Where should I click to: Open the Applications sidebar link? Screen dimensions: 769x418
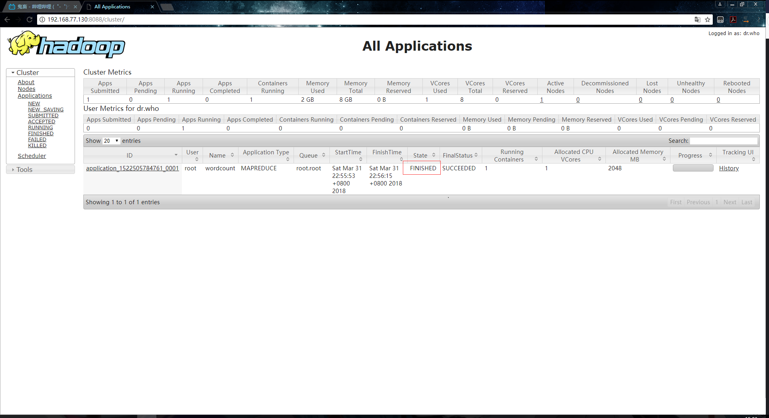[x=35, y=96]
